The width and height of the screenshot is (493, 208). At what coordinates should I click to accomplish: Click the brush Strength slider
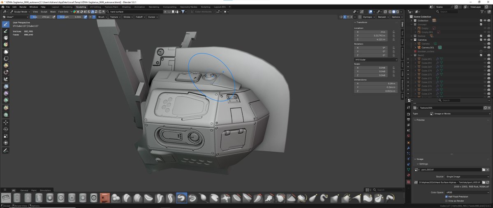[70, 17]
